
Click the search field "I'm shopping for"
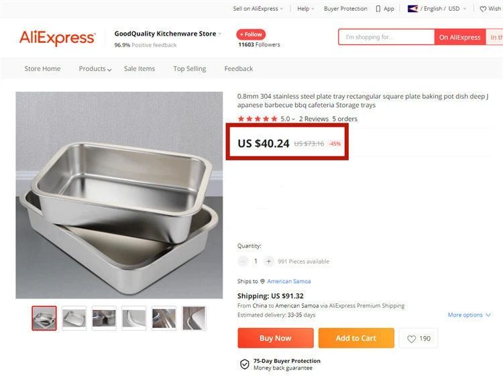(x=386, y=38)
